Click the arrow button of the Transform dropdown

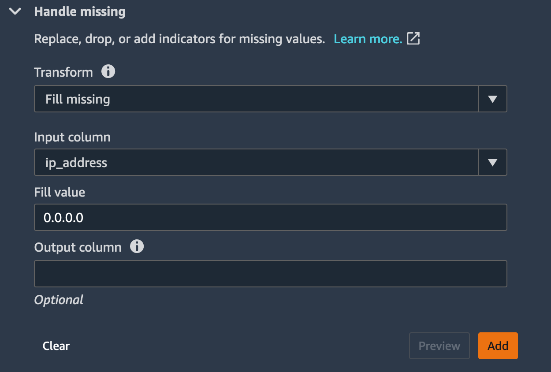coord(493,99)
